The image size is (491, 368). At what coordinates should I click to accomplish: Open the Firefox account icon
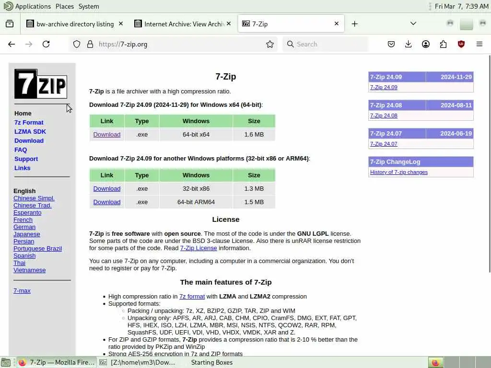(x=426, y=44)
